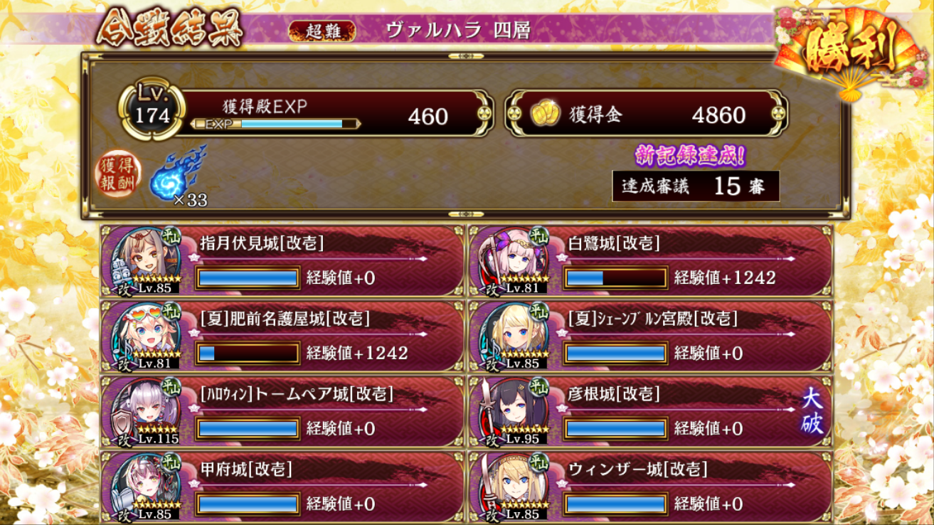Click the 獲得金 4860 panel
This screenshot has height=525, width=934.
[x=647, y=114]
